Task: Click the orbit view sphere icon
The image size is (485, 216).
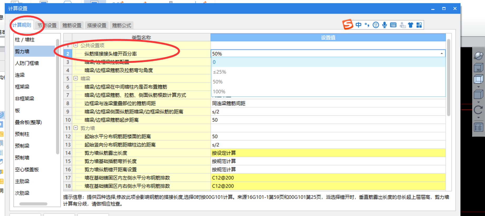Action: click(x=478, y=56)
